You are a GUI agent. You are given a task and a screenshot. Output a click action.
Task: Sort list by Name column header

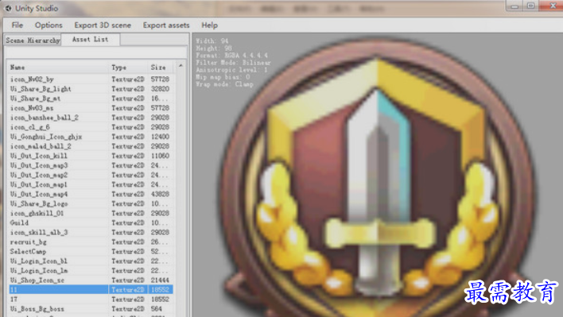[58, 68]
